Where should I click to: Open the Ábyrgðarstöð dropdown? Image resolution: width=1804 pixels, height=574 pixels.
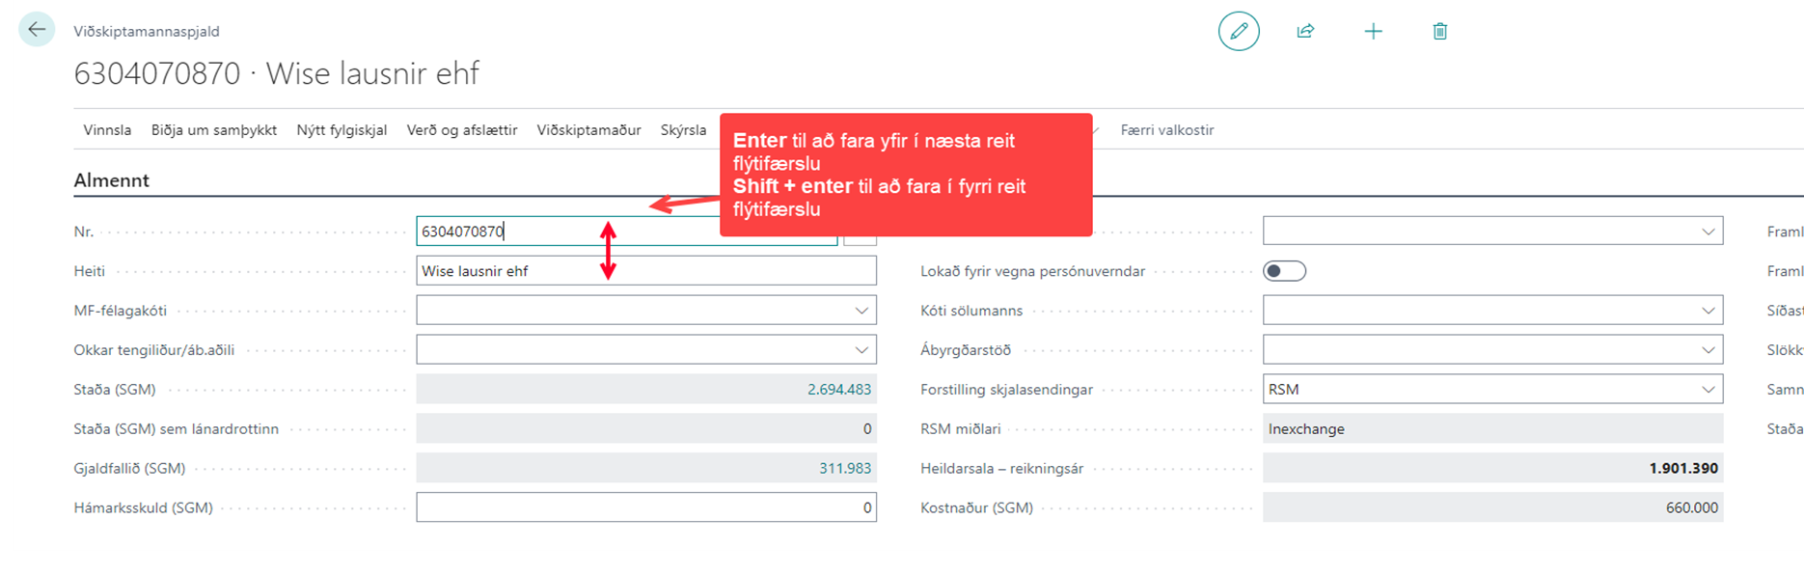point(1708,350)
